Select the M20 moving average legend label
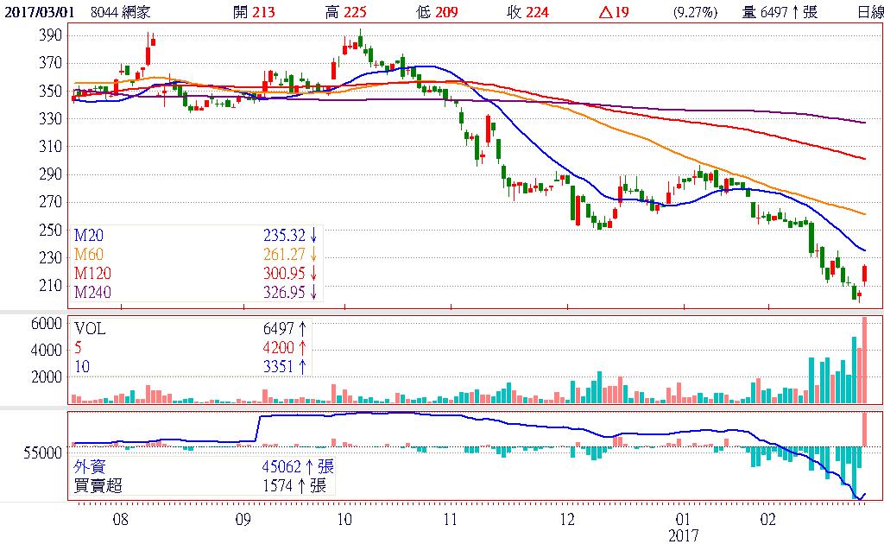The height and width of the screenshot is (544, 884). click(x=86, y=236)
